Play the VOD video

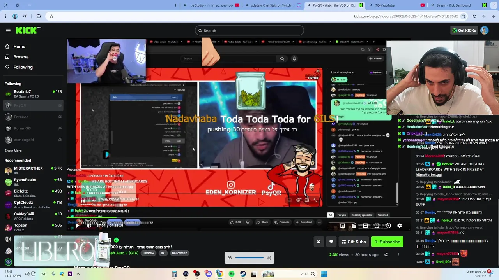77,225
